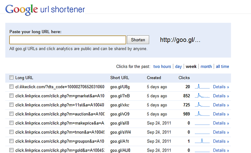Click the long URL containing m=11st
This screenshot has height=153, width=251.
coord(60,105)
